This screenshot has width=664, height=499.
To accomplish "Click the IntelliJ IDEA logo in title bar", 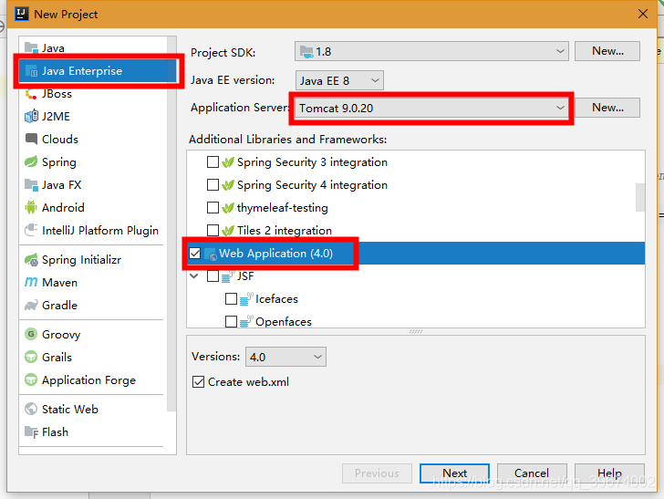I will click(22, 14).
